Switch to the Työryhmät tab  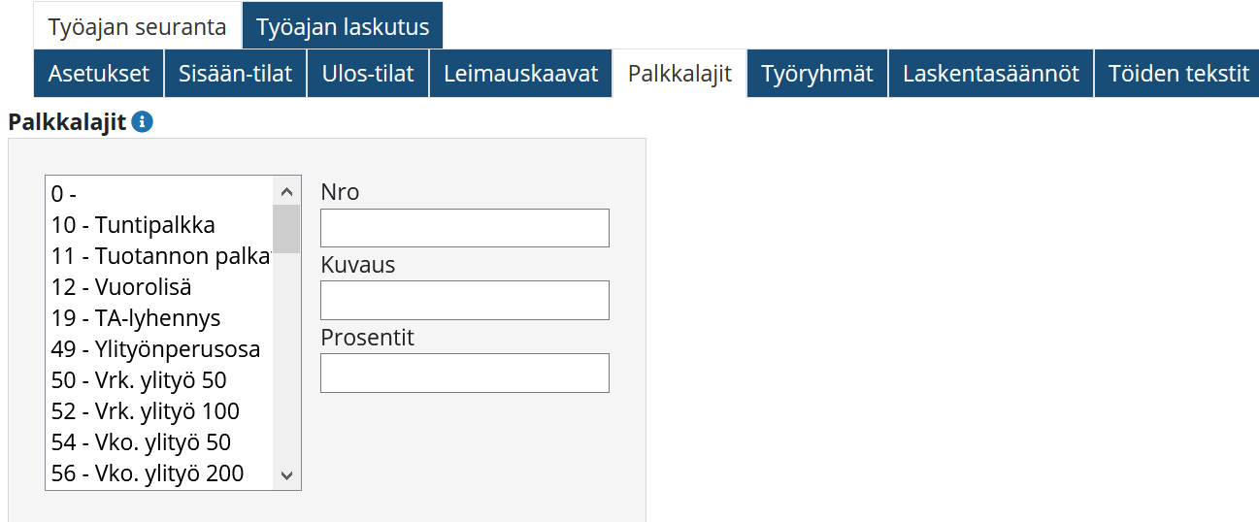(817, 74)
